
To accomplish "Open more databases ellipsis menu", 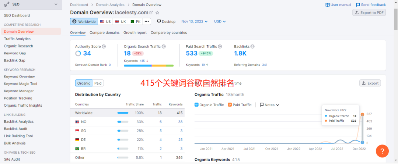I will 147,22.
